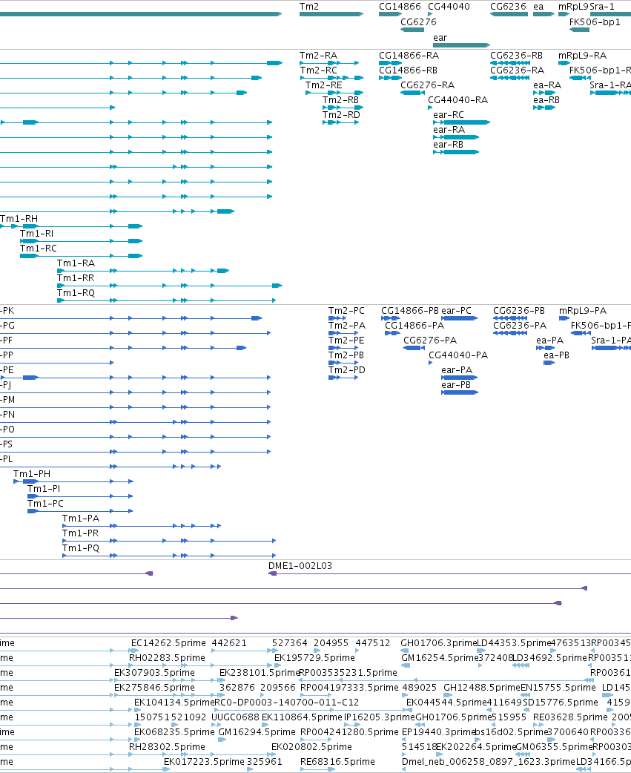Choose transcript Tm2-RD
The image size is (631, 773).
tap(341, 114)
